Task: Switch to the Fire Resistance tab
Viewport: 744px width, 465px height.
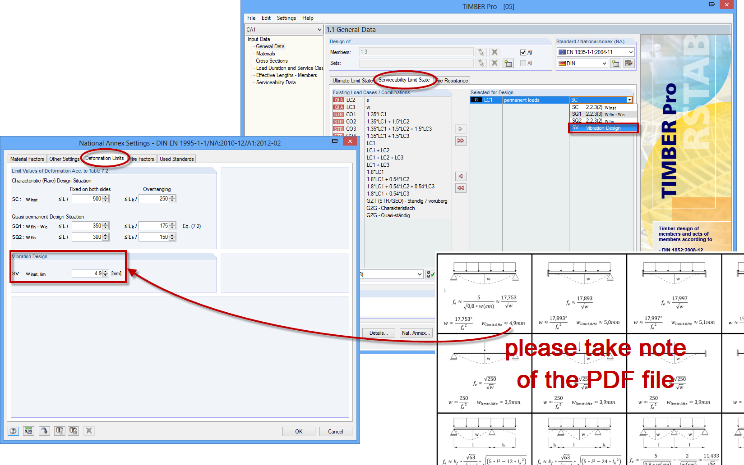Action: click(452, 81)
